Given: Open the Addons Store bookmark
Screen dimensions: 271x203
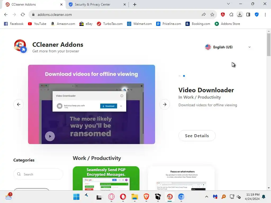Looking at the screenshot, I should pos(227,24).
